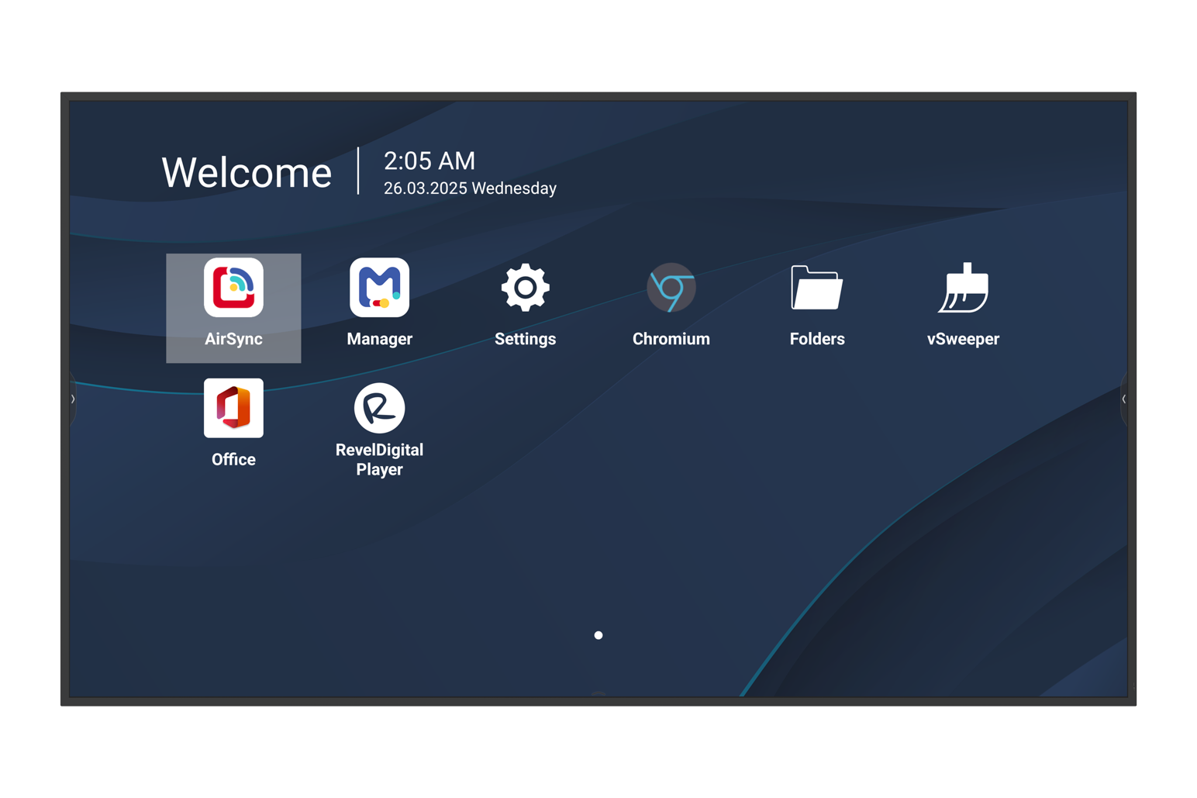The width and height of the screenshot is (1197, 798).
Task: Open the Settings gear
Action: click(525, 287)
